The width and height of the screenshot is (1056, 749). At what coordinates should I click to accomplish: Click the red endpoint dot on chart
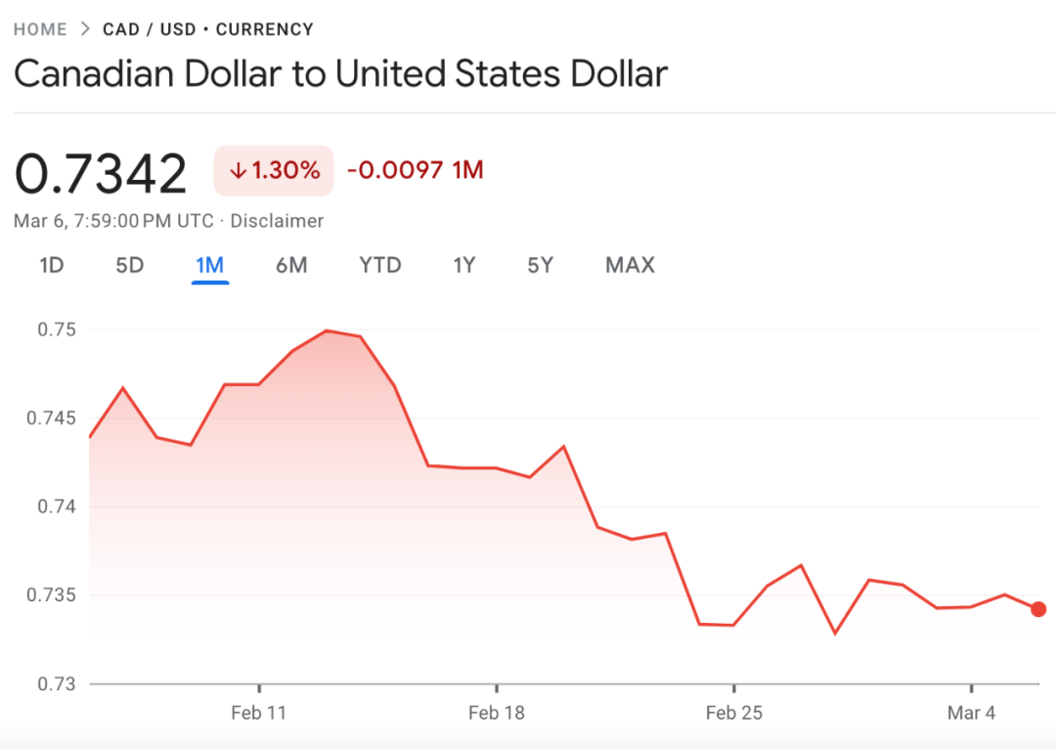tap(1038, 609)
